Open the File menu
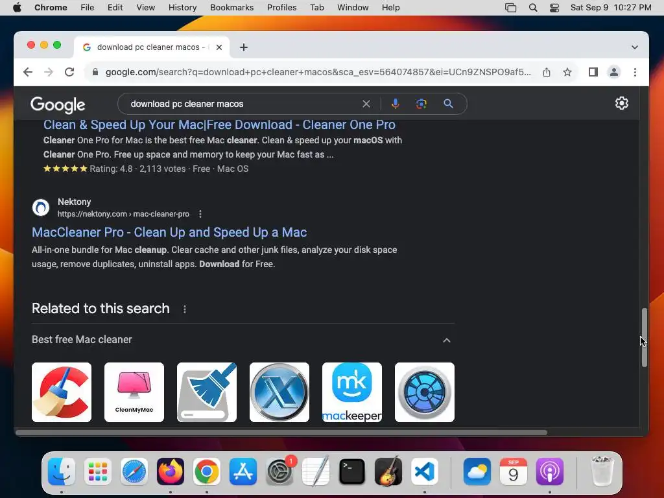 [x=88, y=8]
